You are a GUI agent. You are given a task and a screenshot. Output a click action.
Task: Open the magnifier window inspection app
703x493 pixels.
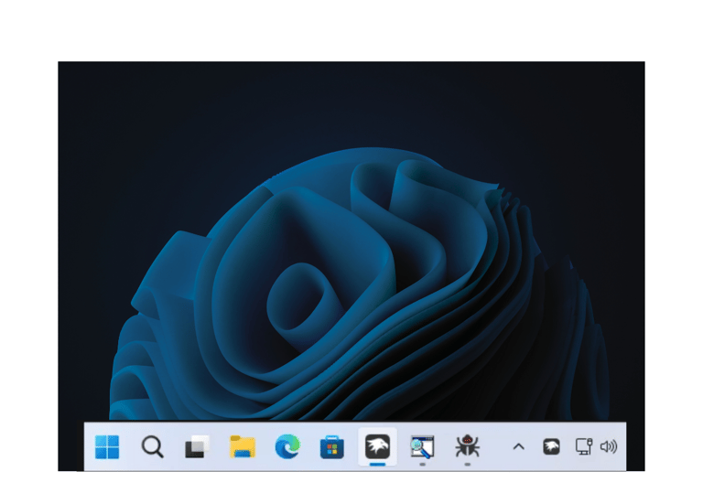tap(422, 447)
